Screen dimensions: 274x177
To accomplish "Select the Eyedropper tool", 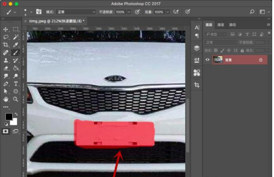I will click(x=15, y=45).
